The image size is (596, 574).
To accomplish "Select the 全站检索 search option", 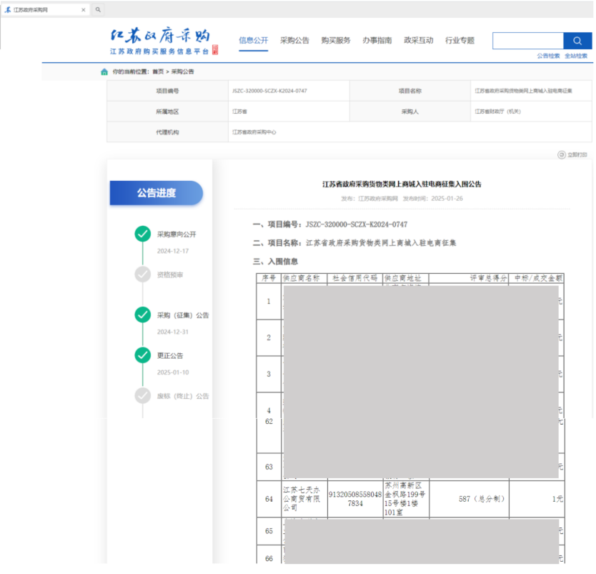I will coord(576,56).
